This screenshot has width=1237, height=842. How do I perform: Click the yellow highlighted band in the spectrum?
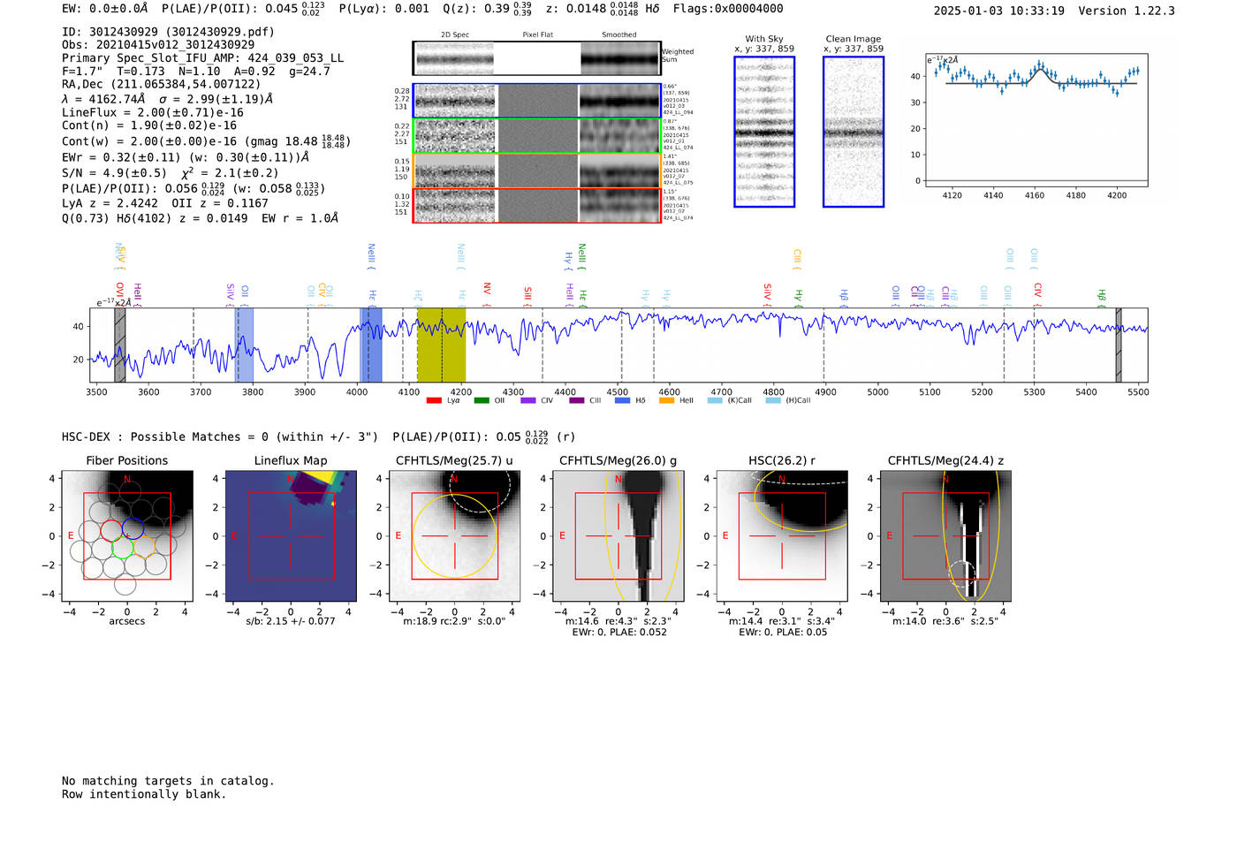[x=441, y=345]
